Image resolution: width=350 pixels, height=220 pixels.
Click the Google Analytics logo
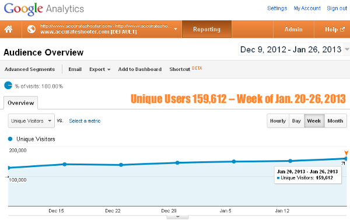44,9
